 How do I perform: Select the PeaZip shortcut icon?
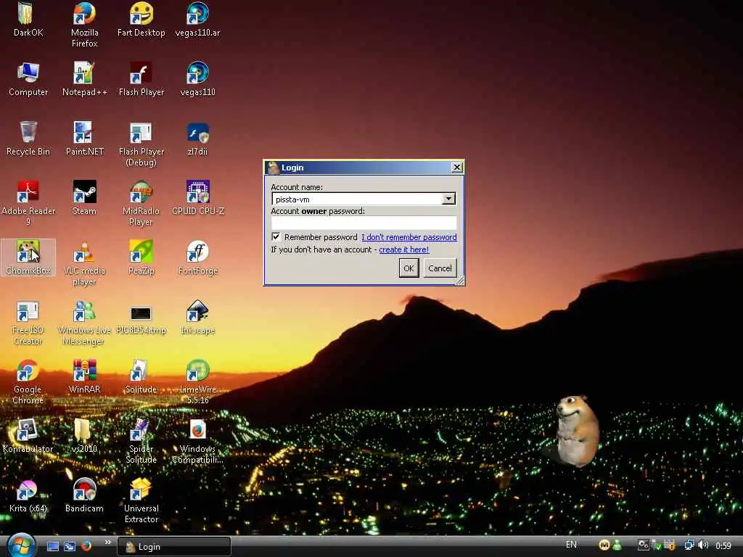click(141, 252)
